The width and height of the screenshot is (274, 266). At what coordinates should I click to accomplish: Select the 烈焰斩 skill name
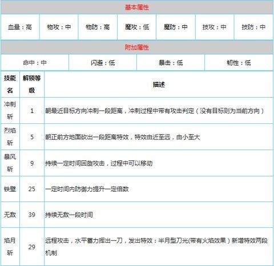point(10,136)
